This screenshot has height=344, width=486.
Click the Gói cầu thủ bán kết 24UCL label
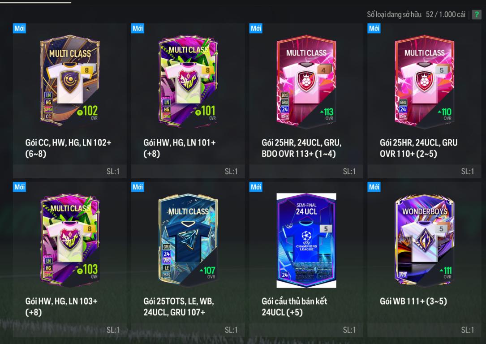294,306
